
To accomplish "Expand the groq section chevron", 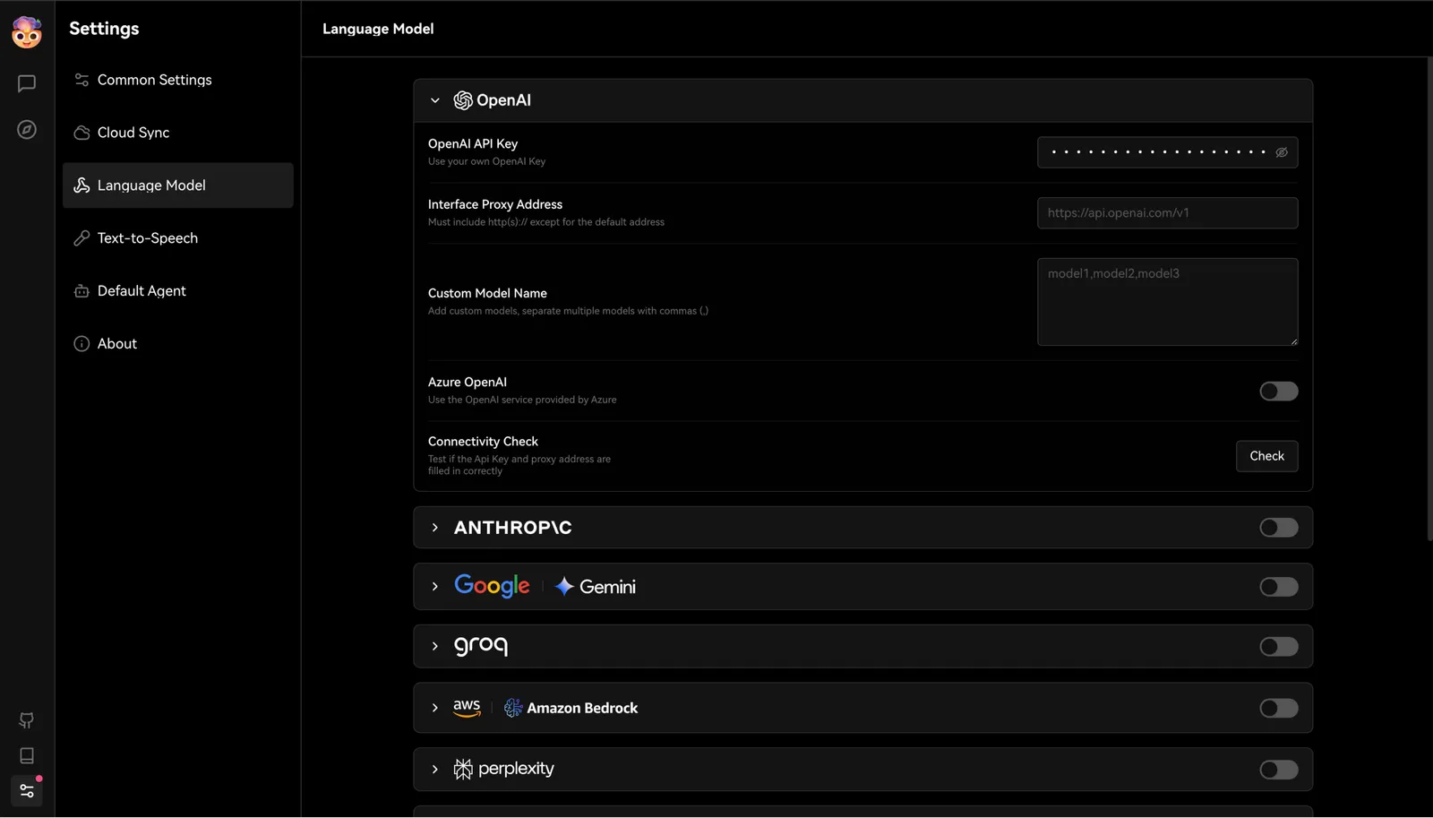I will 435,646.
